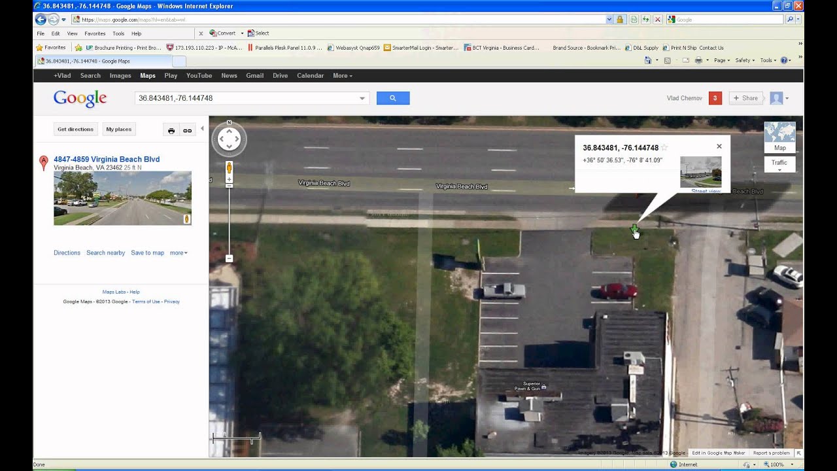837x471 pixels.
Task: Click the Read Mail envelope icon
Action: (686, 60)
